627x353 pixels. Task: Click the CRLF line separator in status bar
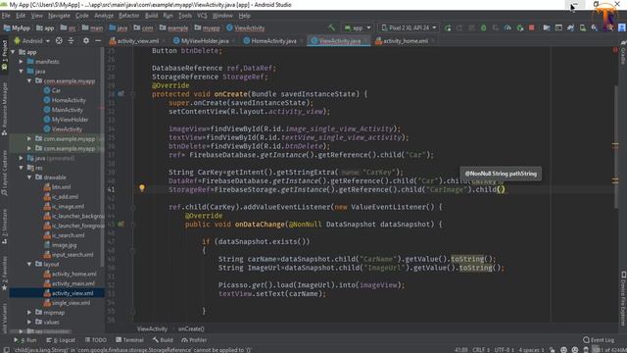point(481,350)
